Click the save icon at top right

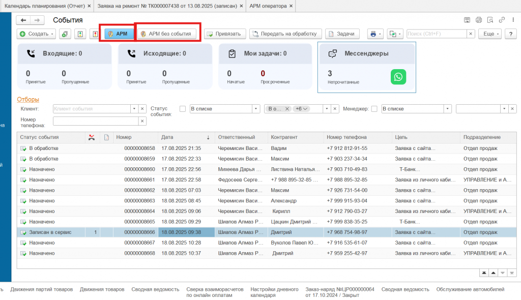tap(467, 20)
